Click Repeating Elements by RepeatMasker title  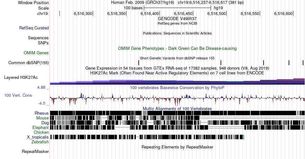click(177, 147)
